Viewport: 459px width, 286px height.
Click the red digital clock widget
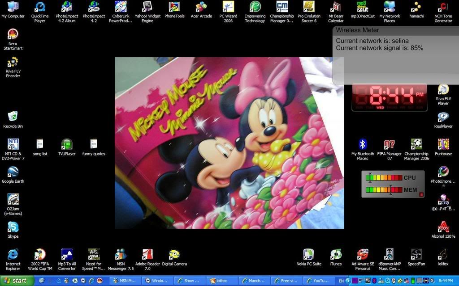click(389, 97)
